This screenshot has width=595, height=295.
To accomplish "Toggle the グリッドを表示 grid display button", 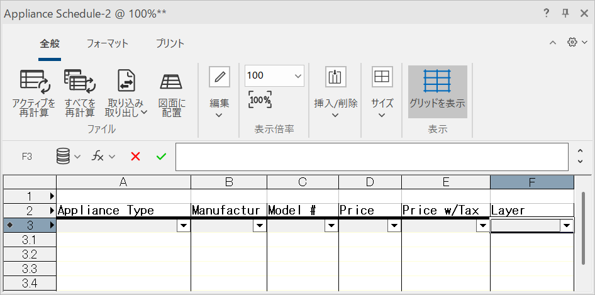I will [x=437, y=92].
